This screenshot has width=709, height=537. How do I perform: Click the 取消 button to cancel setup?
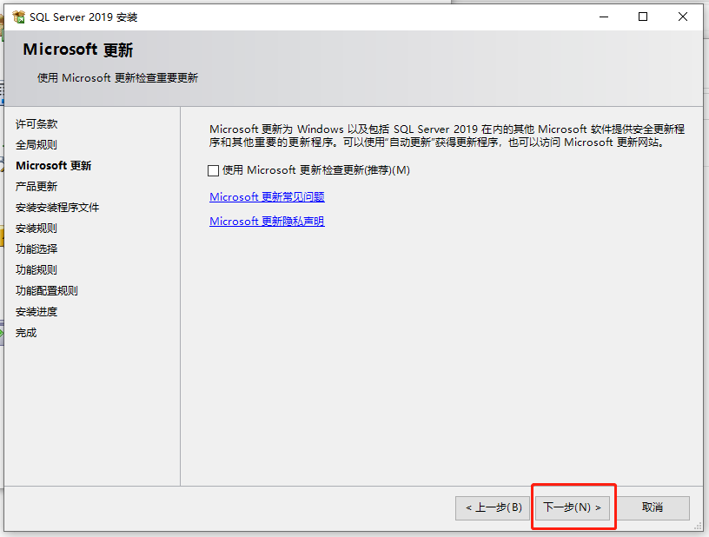coord(653,507)
